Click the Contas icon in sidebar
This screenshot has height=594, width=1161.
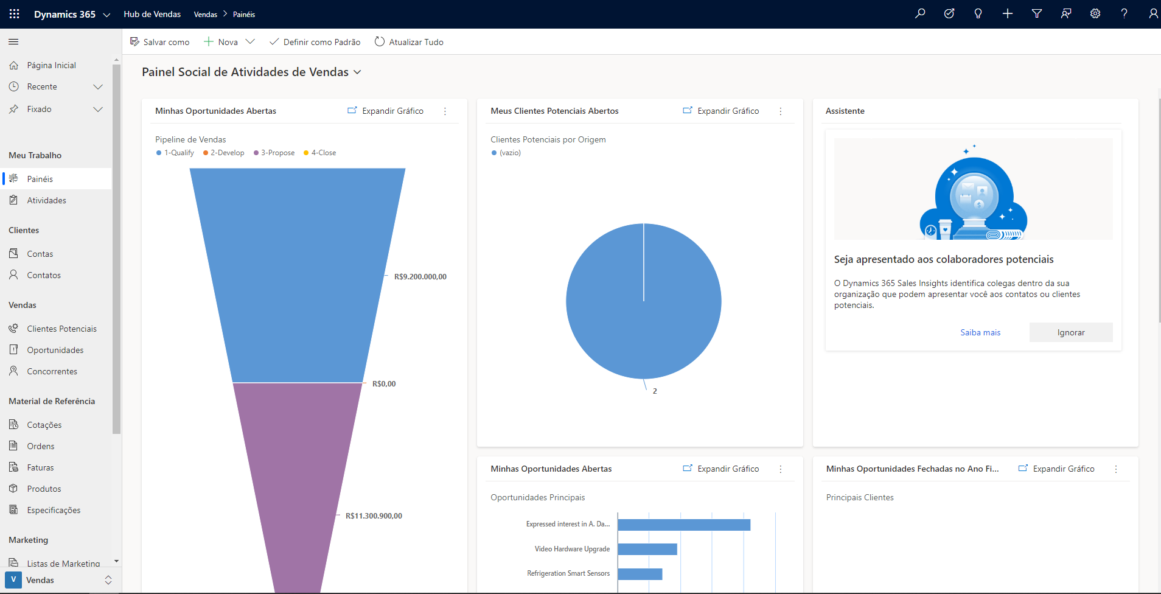(x=13, y=253)
